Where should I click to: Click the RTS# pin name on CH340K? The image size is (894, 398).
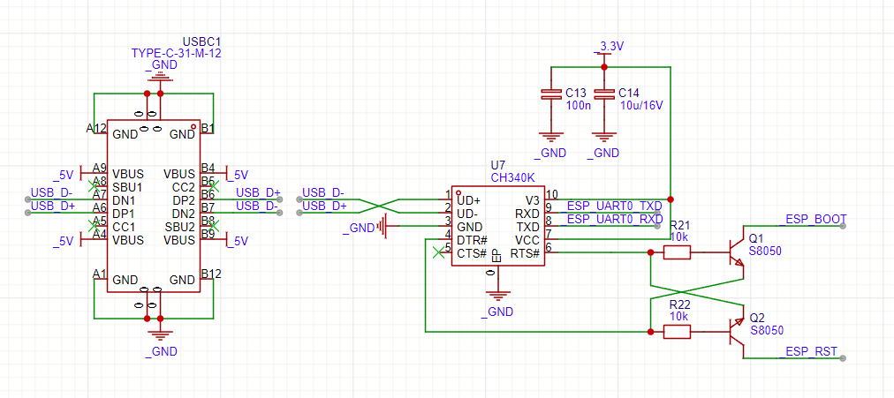[x=525, y=252]
